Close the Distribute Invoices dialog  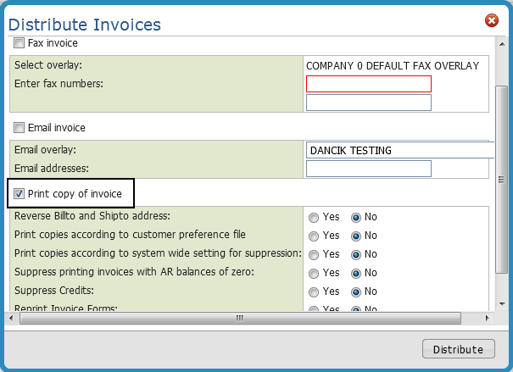pyautogui.click(x=491, y=20)
